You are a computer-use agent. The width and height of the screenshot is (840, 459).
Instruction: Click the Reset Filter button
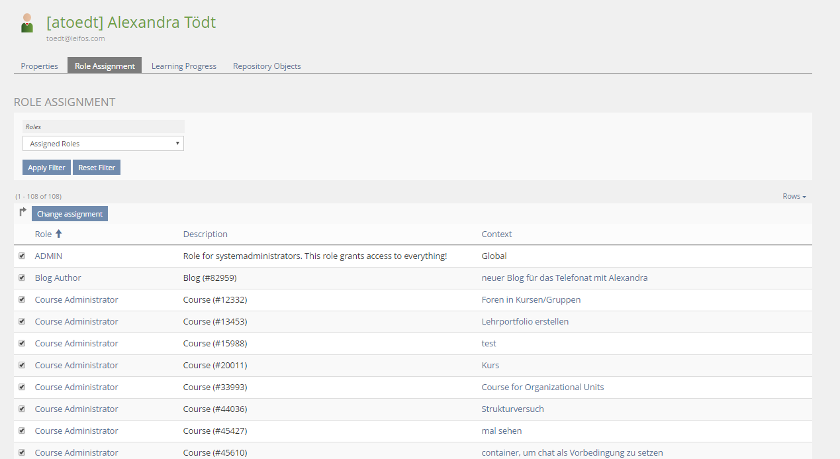point(97,168)
